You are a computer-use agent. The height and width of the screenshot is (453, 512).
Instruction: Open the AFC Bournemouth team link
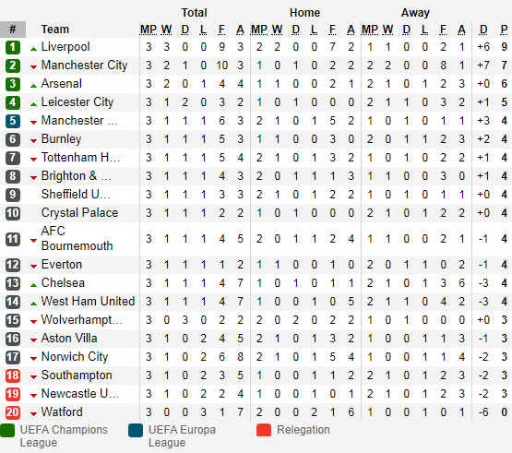point(77,238)
